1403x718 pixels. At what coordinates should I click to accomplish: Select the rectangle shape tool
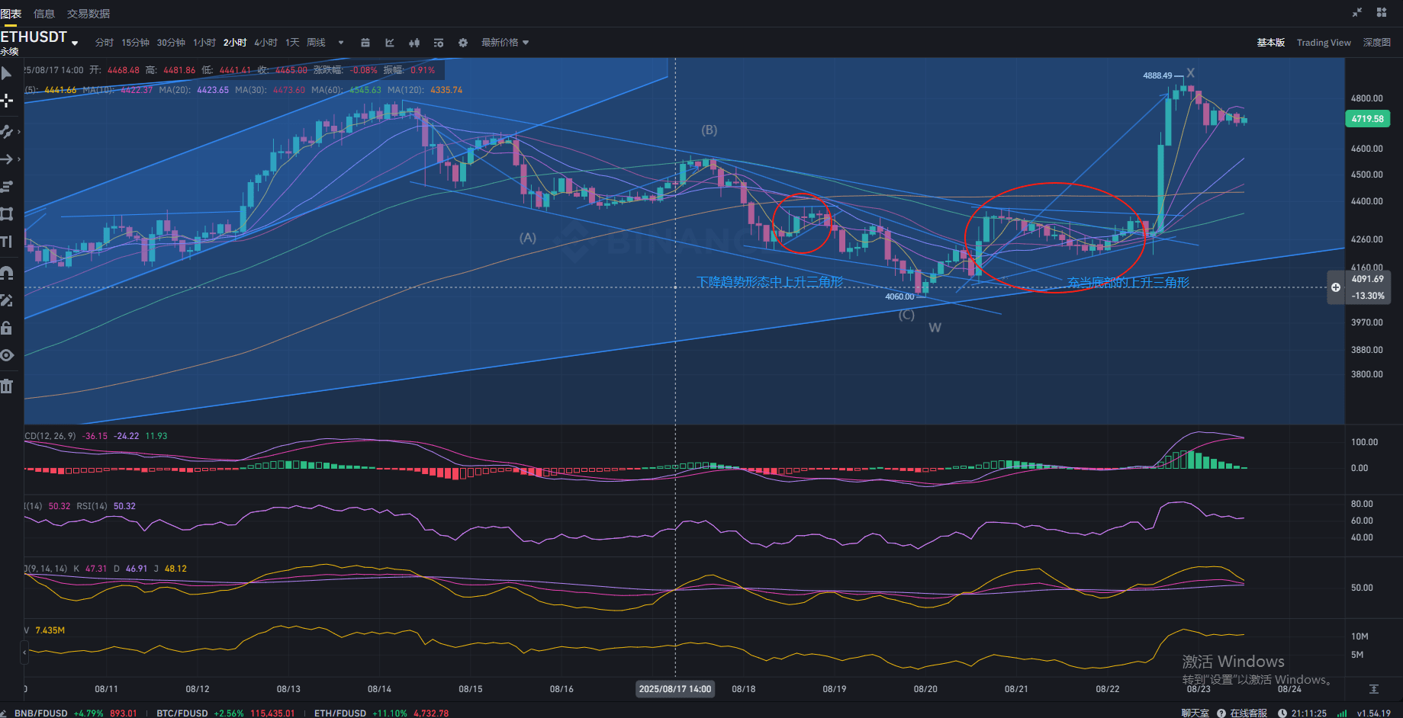click(x=6, y=214)
